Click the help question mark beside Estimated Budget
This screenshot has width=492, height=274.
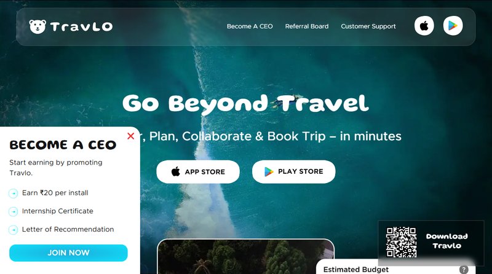pyautogui.click(x=464, y=270)
